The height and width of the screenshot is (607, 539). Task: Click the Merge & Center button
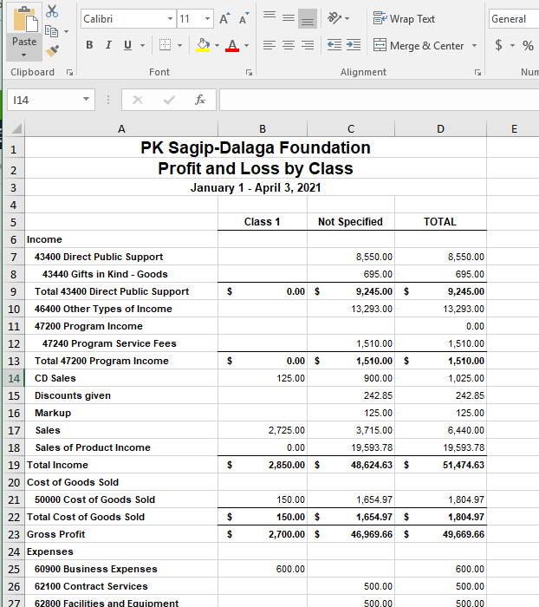[x=419, y=46]
